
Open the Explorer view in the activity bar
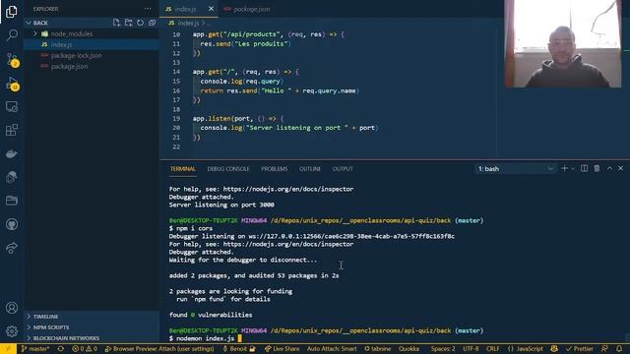pyautogui.click(x=11, y=12)
